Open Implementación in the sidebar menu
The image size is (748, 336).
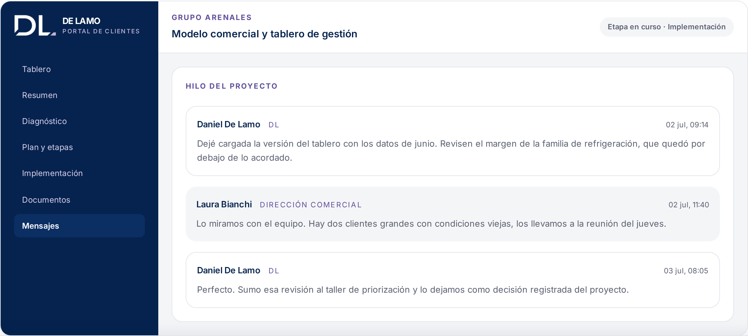tap(79, 173)
